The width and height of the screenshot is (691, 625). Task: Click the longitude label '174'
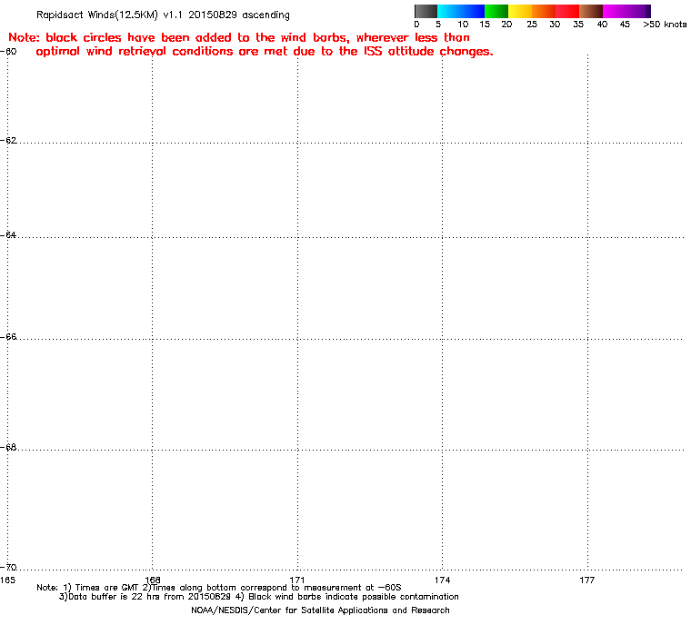point(442,580)
